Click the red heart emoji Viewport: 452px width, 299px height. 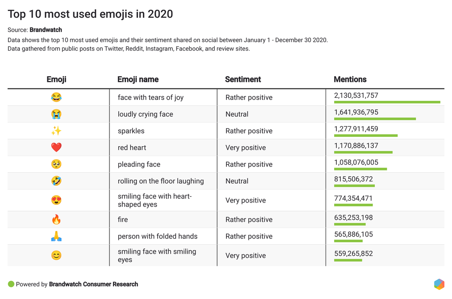(x=56, y=148)
